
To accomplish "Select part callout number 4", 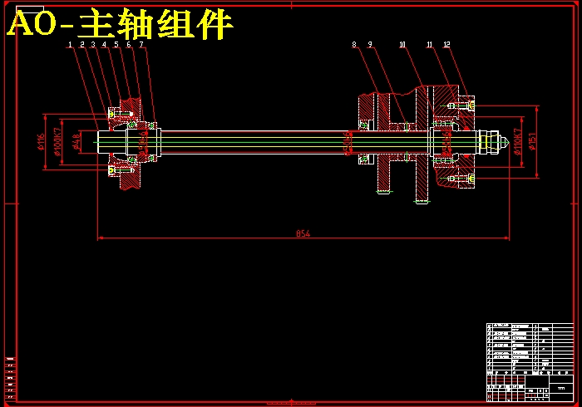I will coord(104,45).
